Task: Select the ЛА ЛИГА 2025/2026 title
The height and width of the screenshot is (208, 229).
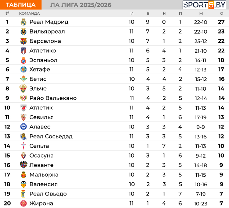Action: pyautogui.click(x=80, y=5)
